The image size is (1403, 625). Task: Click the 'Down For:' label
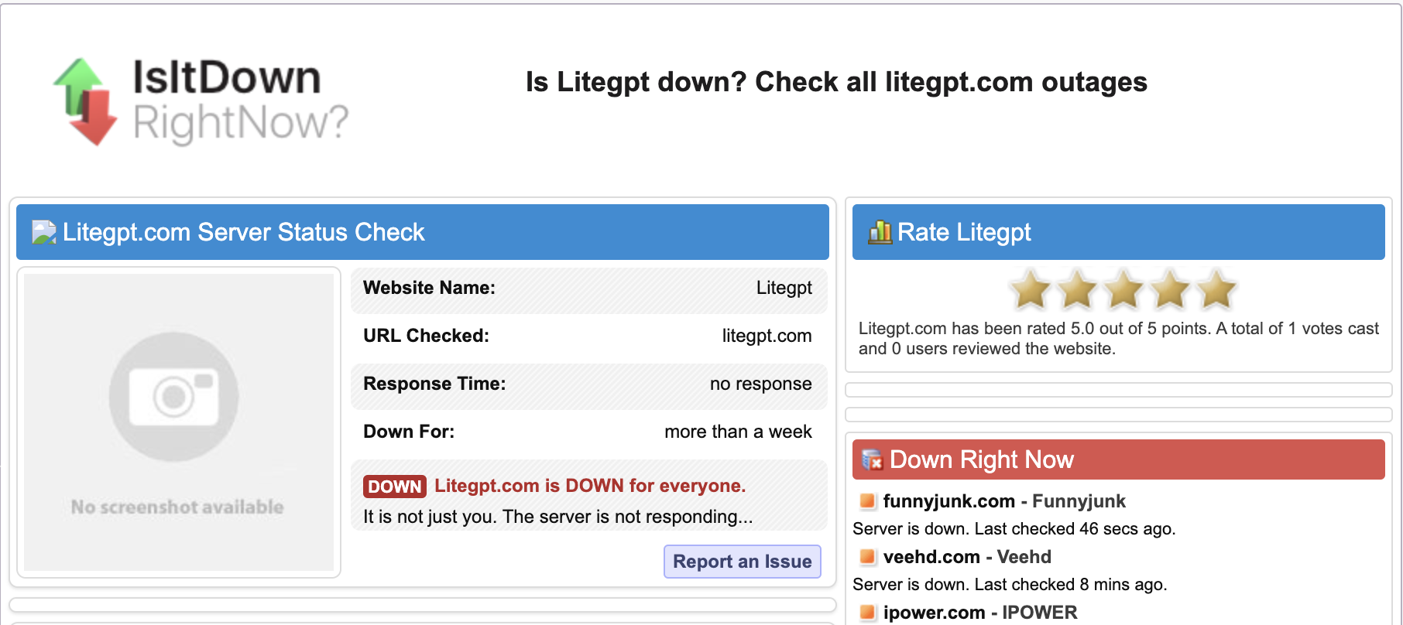click(409, 432)
